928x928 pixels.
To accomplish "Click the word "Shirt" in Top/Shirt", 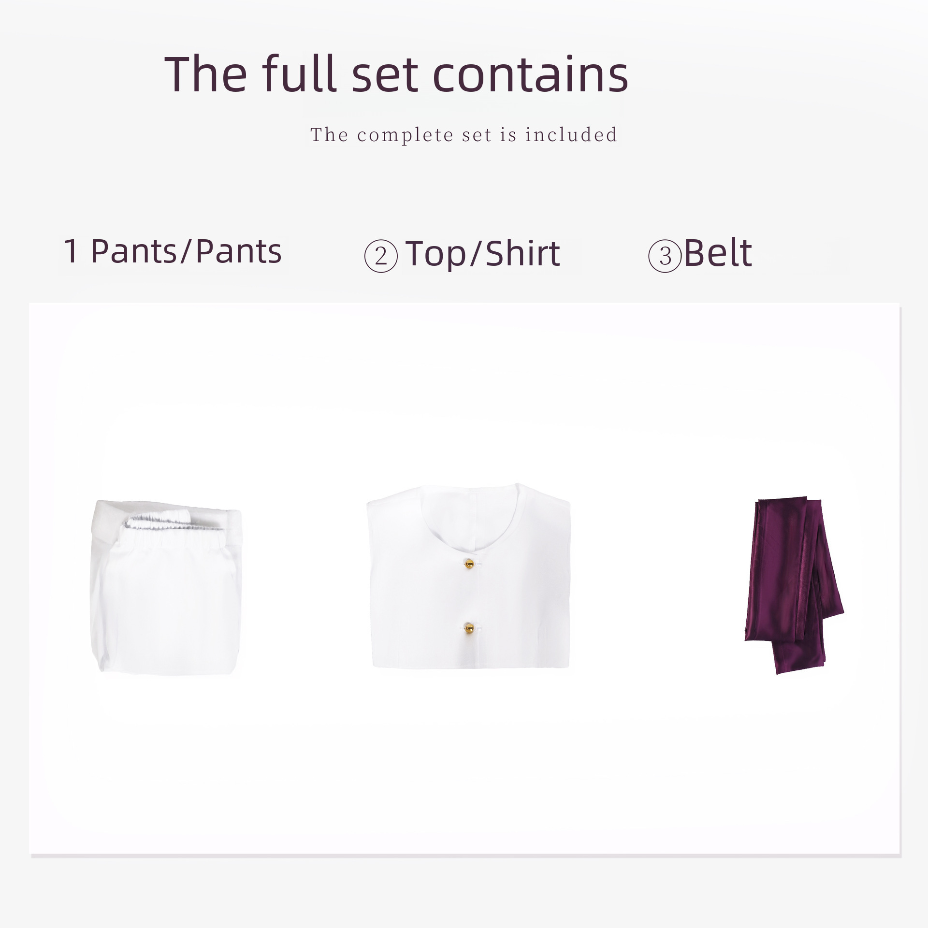I will click(522, 253).
